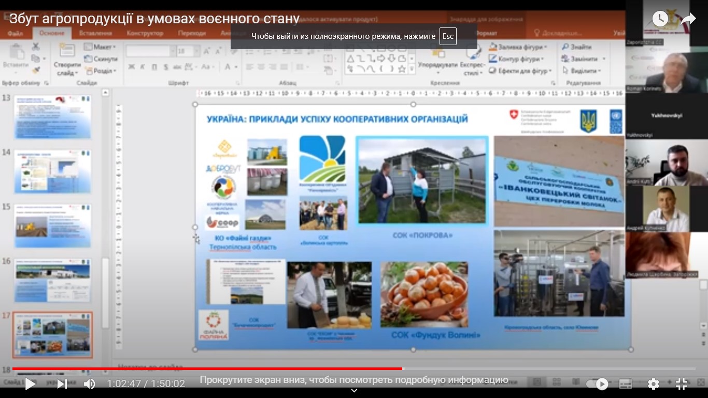
Task: Toggle italic К formatting
Action: click(143, 67)
